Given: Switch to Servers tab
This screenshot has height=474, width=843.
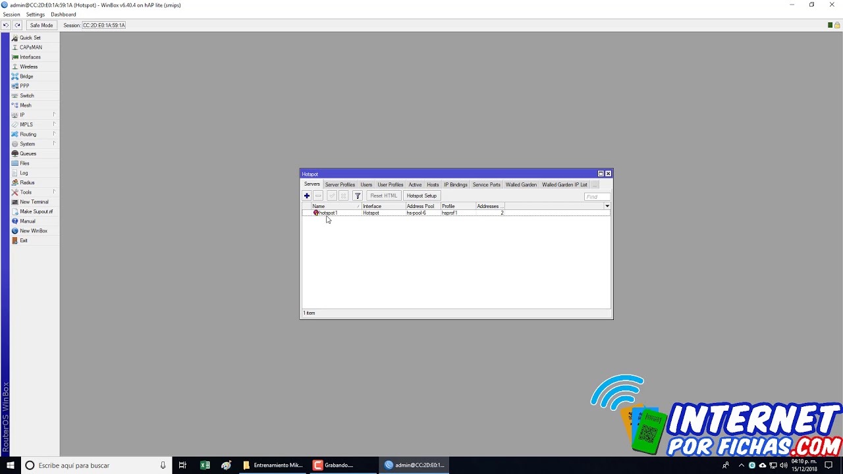Looking at the screenshot, I should point(312,184).
